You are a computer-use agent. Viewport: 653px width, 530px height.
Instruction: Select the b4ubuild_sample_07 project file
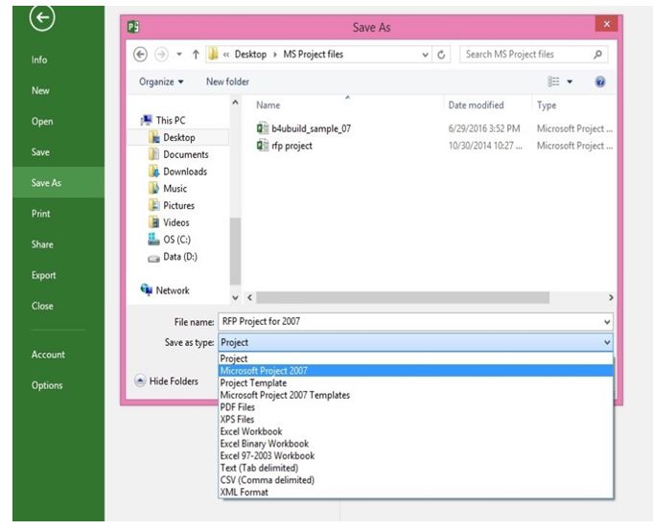(x=303, y=127)
